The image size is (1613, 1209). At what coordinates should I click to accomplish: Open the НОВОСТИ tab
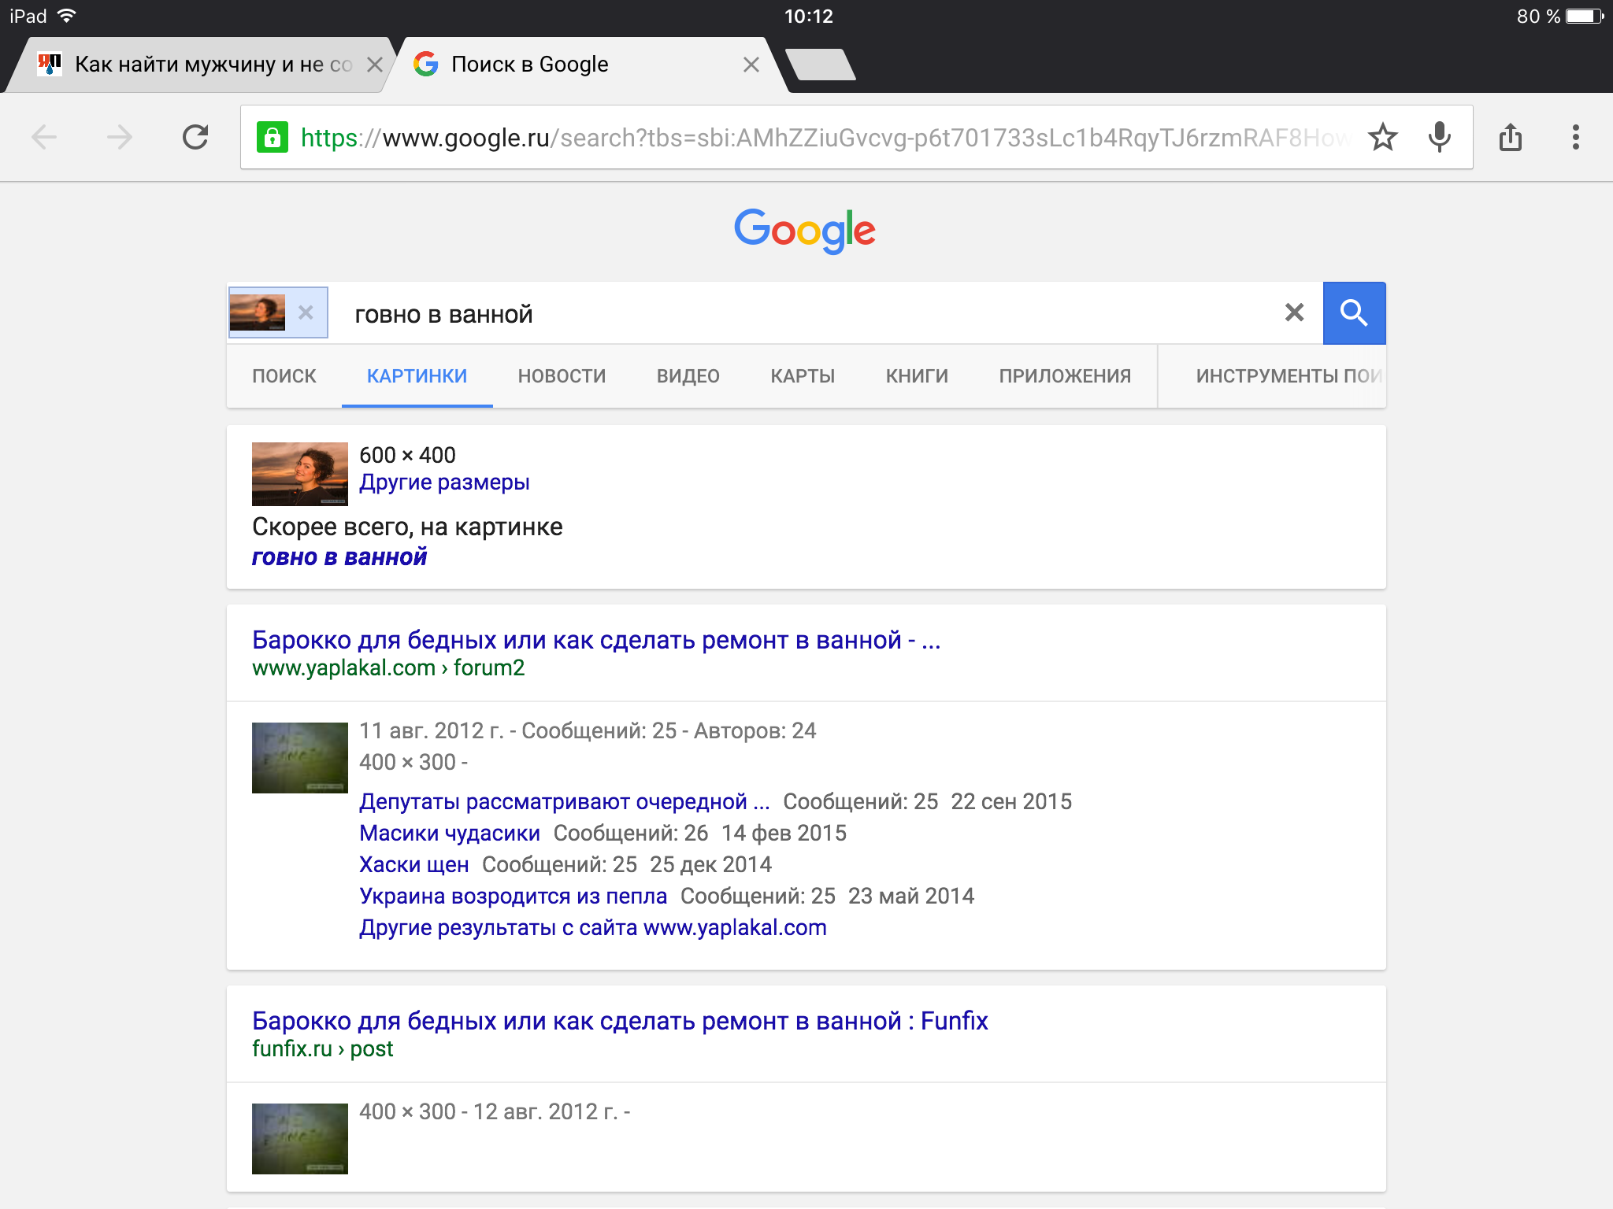click(x=562, y=376)
